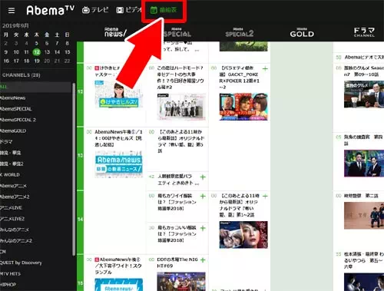384x291 pixels.
Task: Open the AbemaNews午後① 14:00けやきヒルズ entry
Action: (118, 138)
